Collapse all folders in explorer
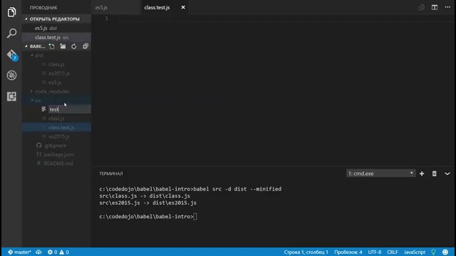456x256 pixels. coord(85,46)
